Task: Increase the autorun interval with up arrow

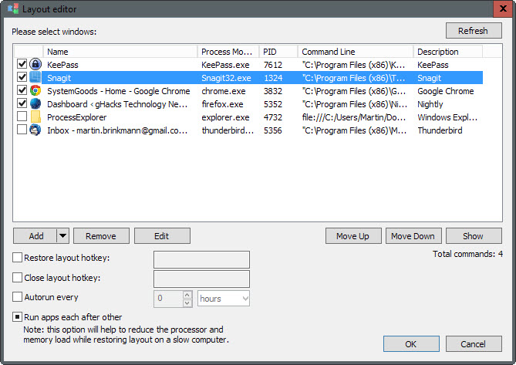Action: 187,295
